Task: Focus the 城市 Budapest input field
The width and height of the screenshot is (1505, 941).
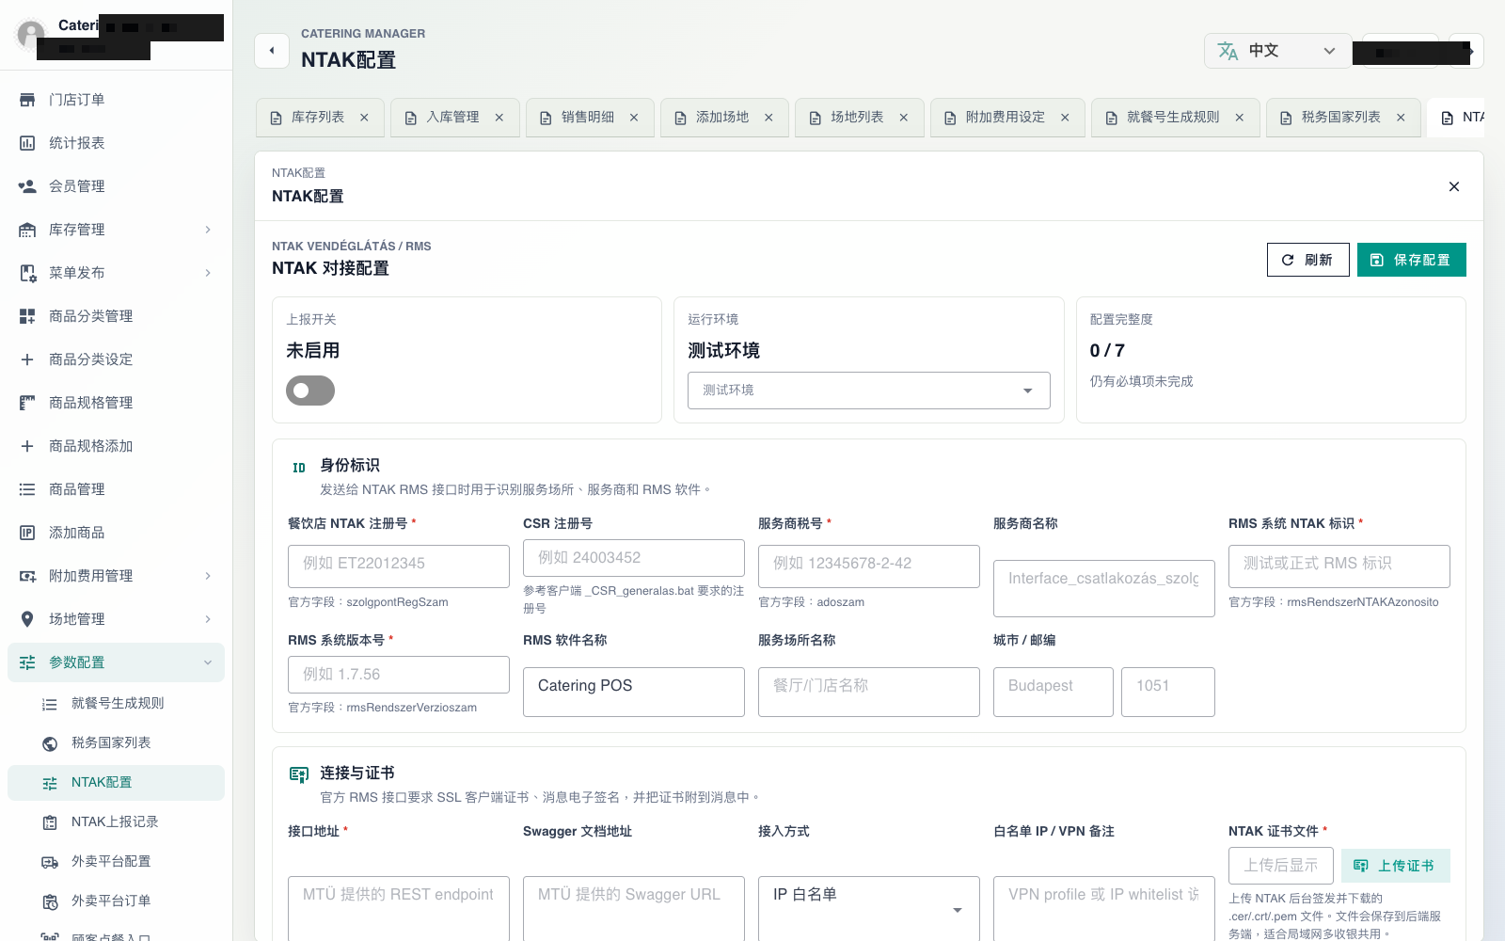Action: [1053, 692]
